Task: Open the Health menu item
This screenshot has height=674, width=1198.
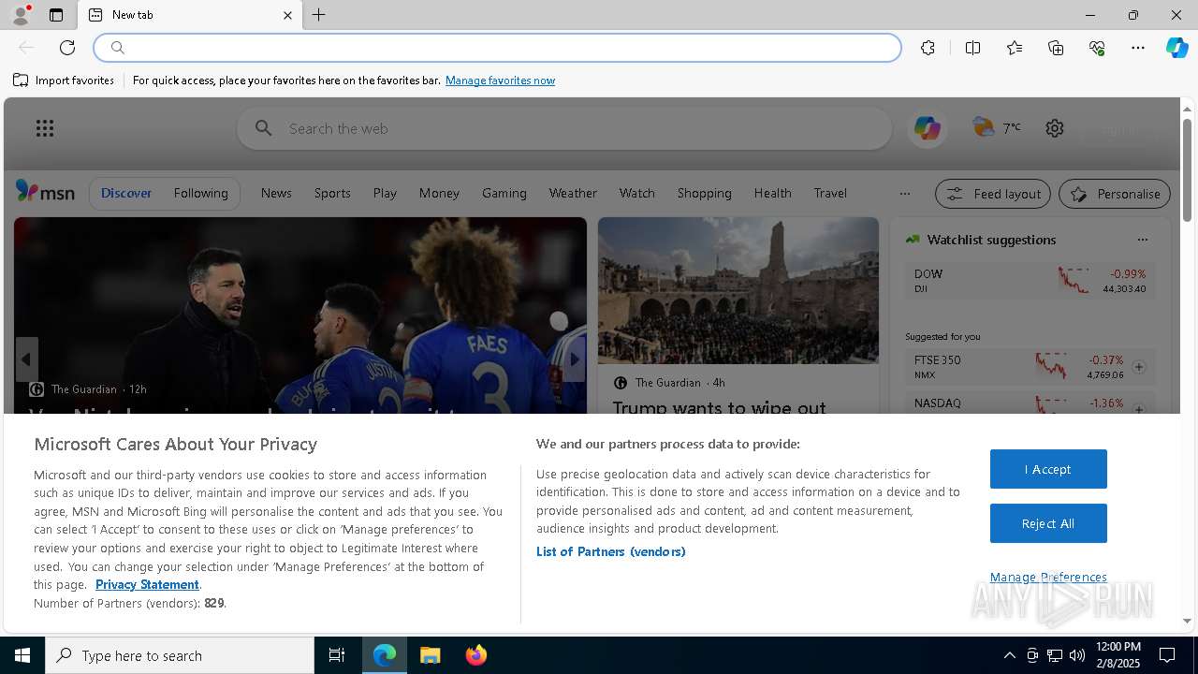Action: (x=773, y=193)
